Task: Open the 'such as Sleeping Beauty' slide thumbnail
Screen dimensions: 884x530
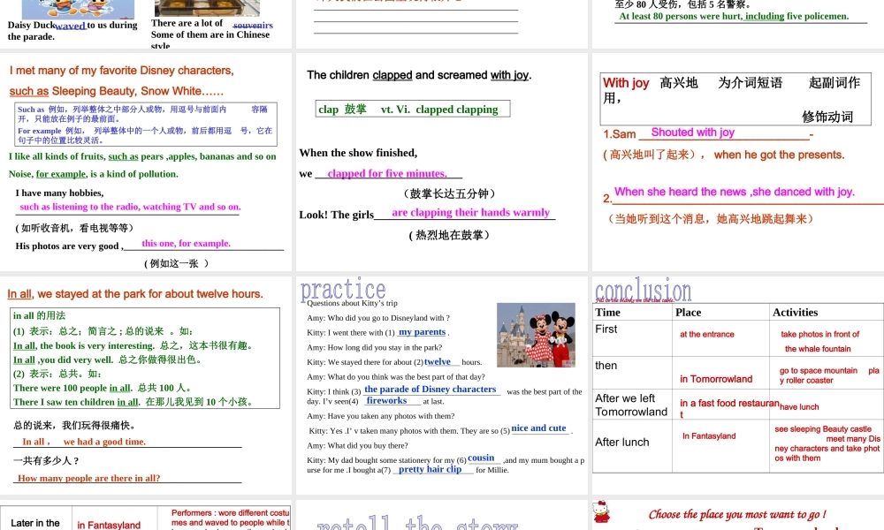Action: coord(146,163)
